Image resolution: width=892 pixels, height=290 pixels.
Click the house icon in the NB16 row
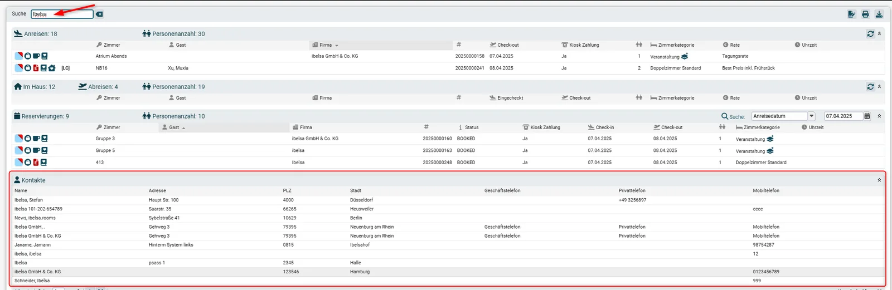click(x=52, y=68)
